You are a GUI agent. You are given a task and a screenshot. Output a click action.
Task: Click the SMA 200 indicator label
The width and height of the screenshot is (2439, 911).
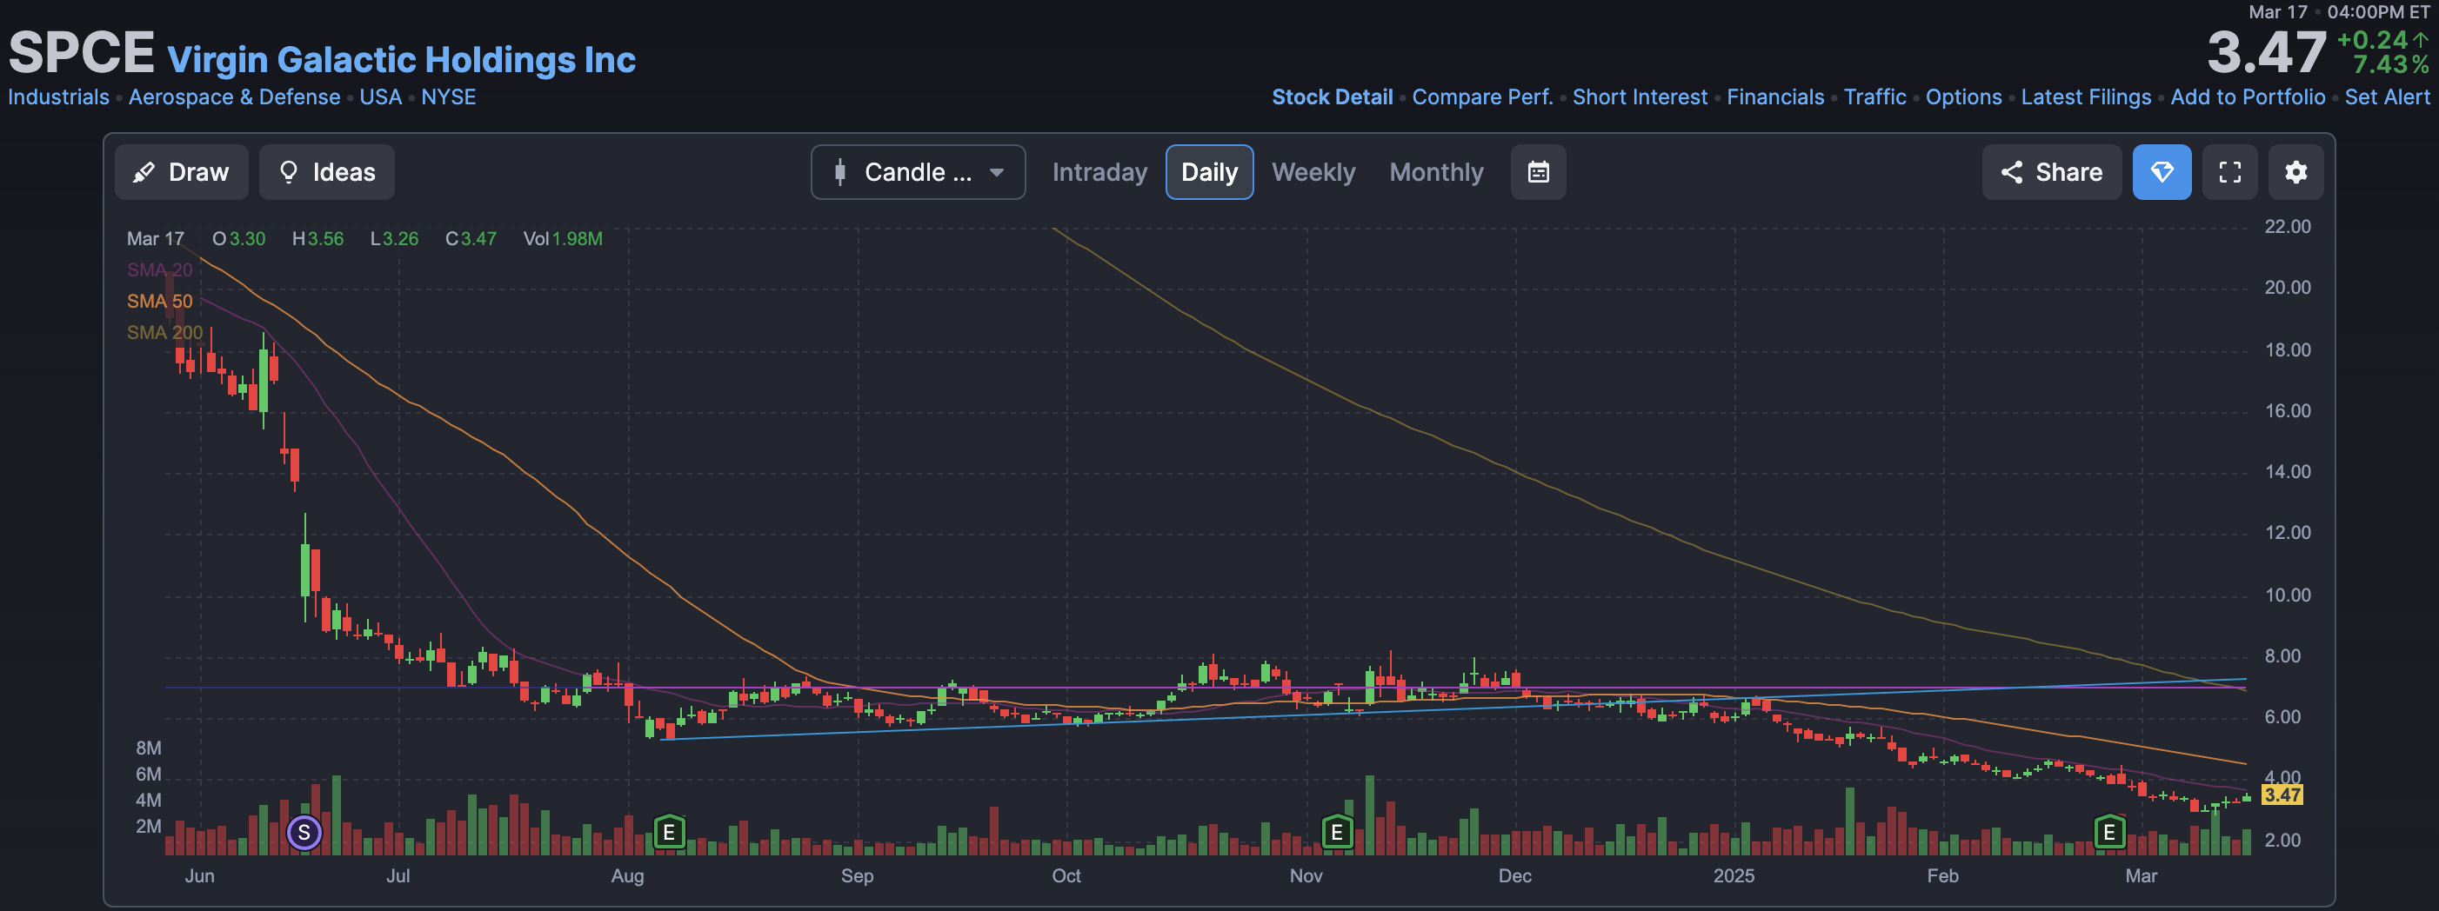[164, 332]
